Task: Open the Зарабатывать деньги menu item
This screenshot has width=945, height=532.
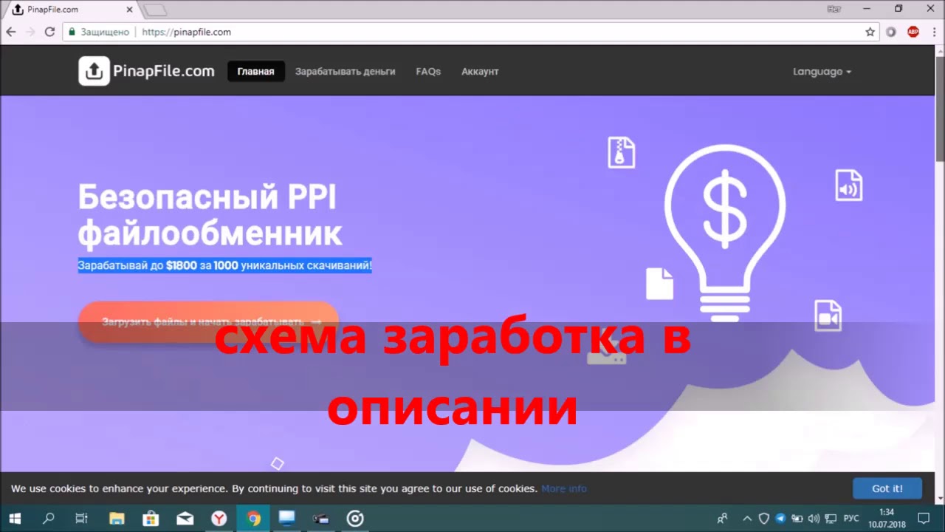Action: pos(345,72)
